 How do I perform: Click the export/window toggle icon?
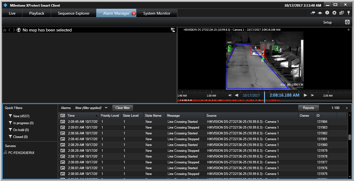(342, 13)
